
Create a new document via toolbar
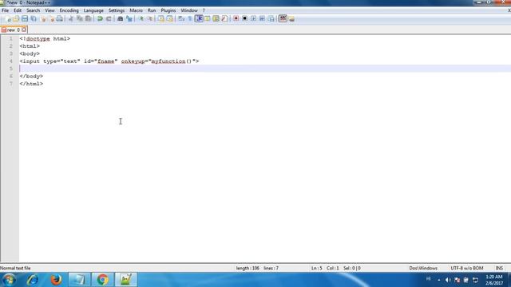pos(8,19)
